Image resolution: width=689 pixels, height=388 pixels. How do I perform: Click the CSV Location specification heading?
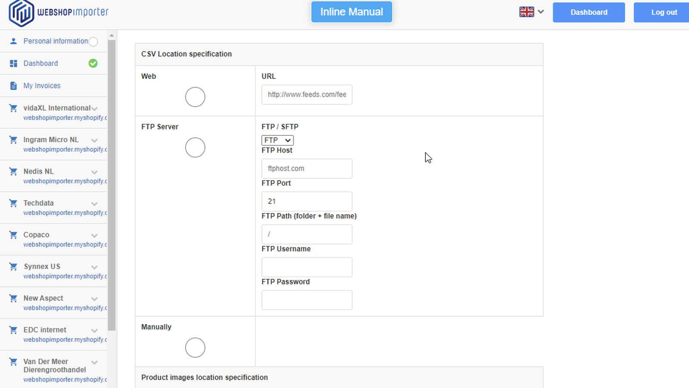186,54
